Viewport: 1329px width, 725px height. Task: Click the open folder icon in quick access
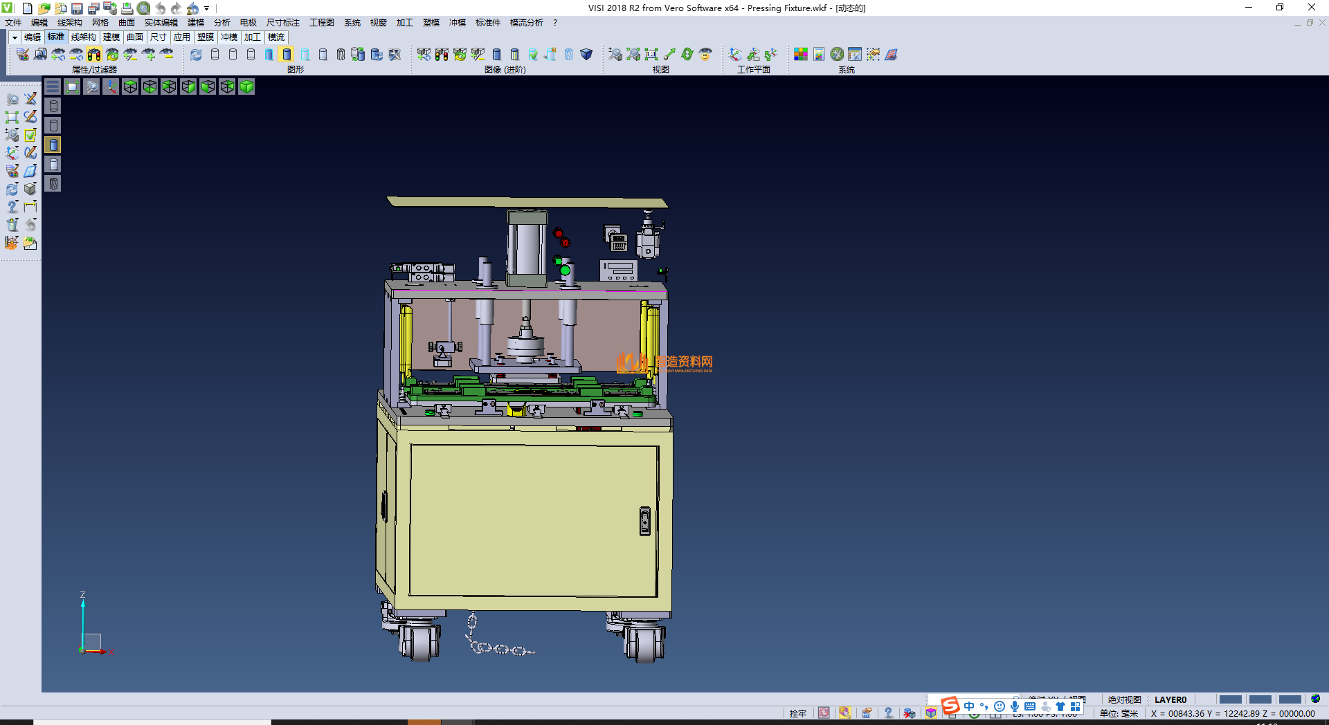[44, 8]
